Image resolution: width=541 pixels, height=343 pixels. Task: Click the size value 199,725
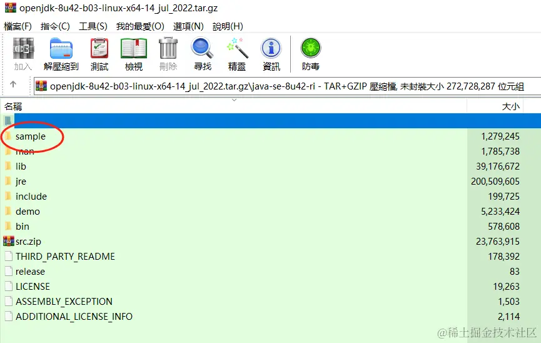click(503, 197)
